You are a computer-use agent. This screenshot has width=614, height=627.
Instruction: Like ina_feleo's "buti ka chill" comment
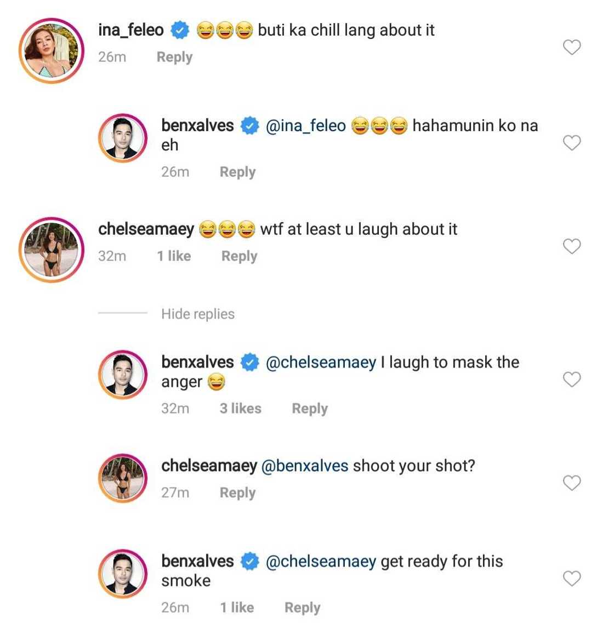pyautogui.click(x=572, y=48)
